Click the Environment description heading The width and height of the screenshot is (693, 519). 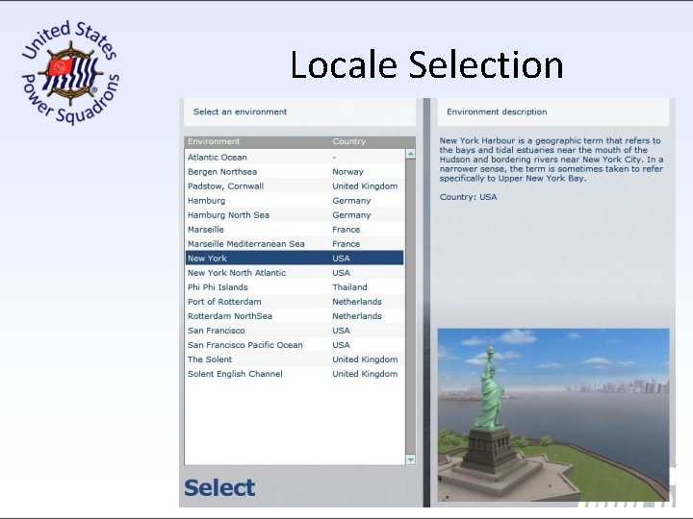(x=497, y=111)
